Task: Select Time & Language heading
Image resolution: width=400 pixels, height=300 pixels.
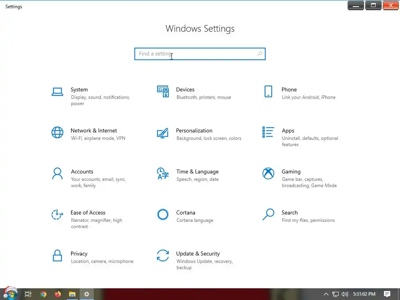Action: 197,172
